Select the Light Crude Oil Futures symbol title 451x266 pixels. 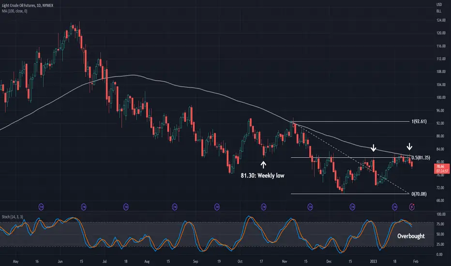tap(27, 5)
